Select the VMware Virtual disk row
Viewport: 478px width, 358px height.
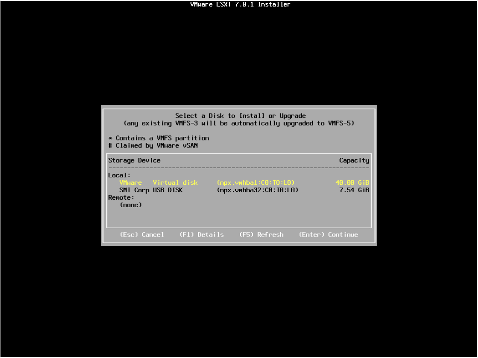click(x=244, y=182)
